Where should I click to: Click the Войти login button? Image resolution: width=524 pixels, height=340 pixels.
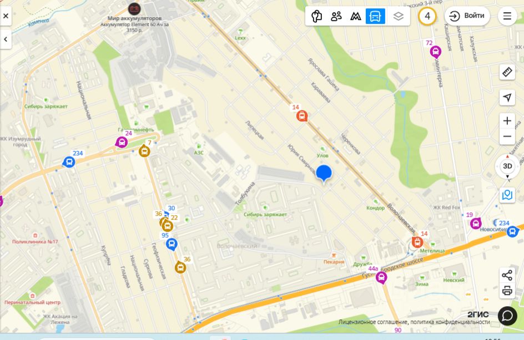click(467, 16)
